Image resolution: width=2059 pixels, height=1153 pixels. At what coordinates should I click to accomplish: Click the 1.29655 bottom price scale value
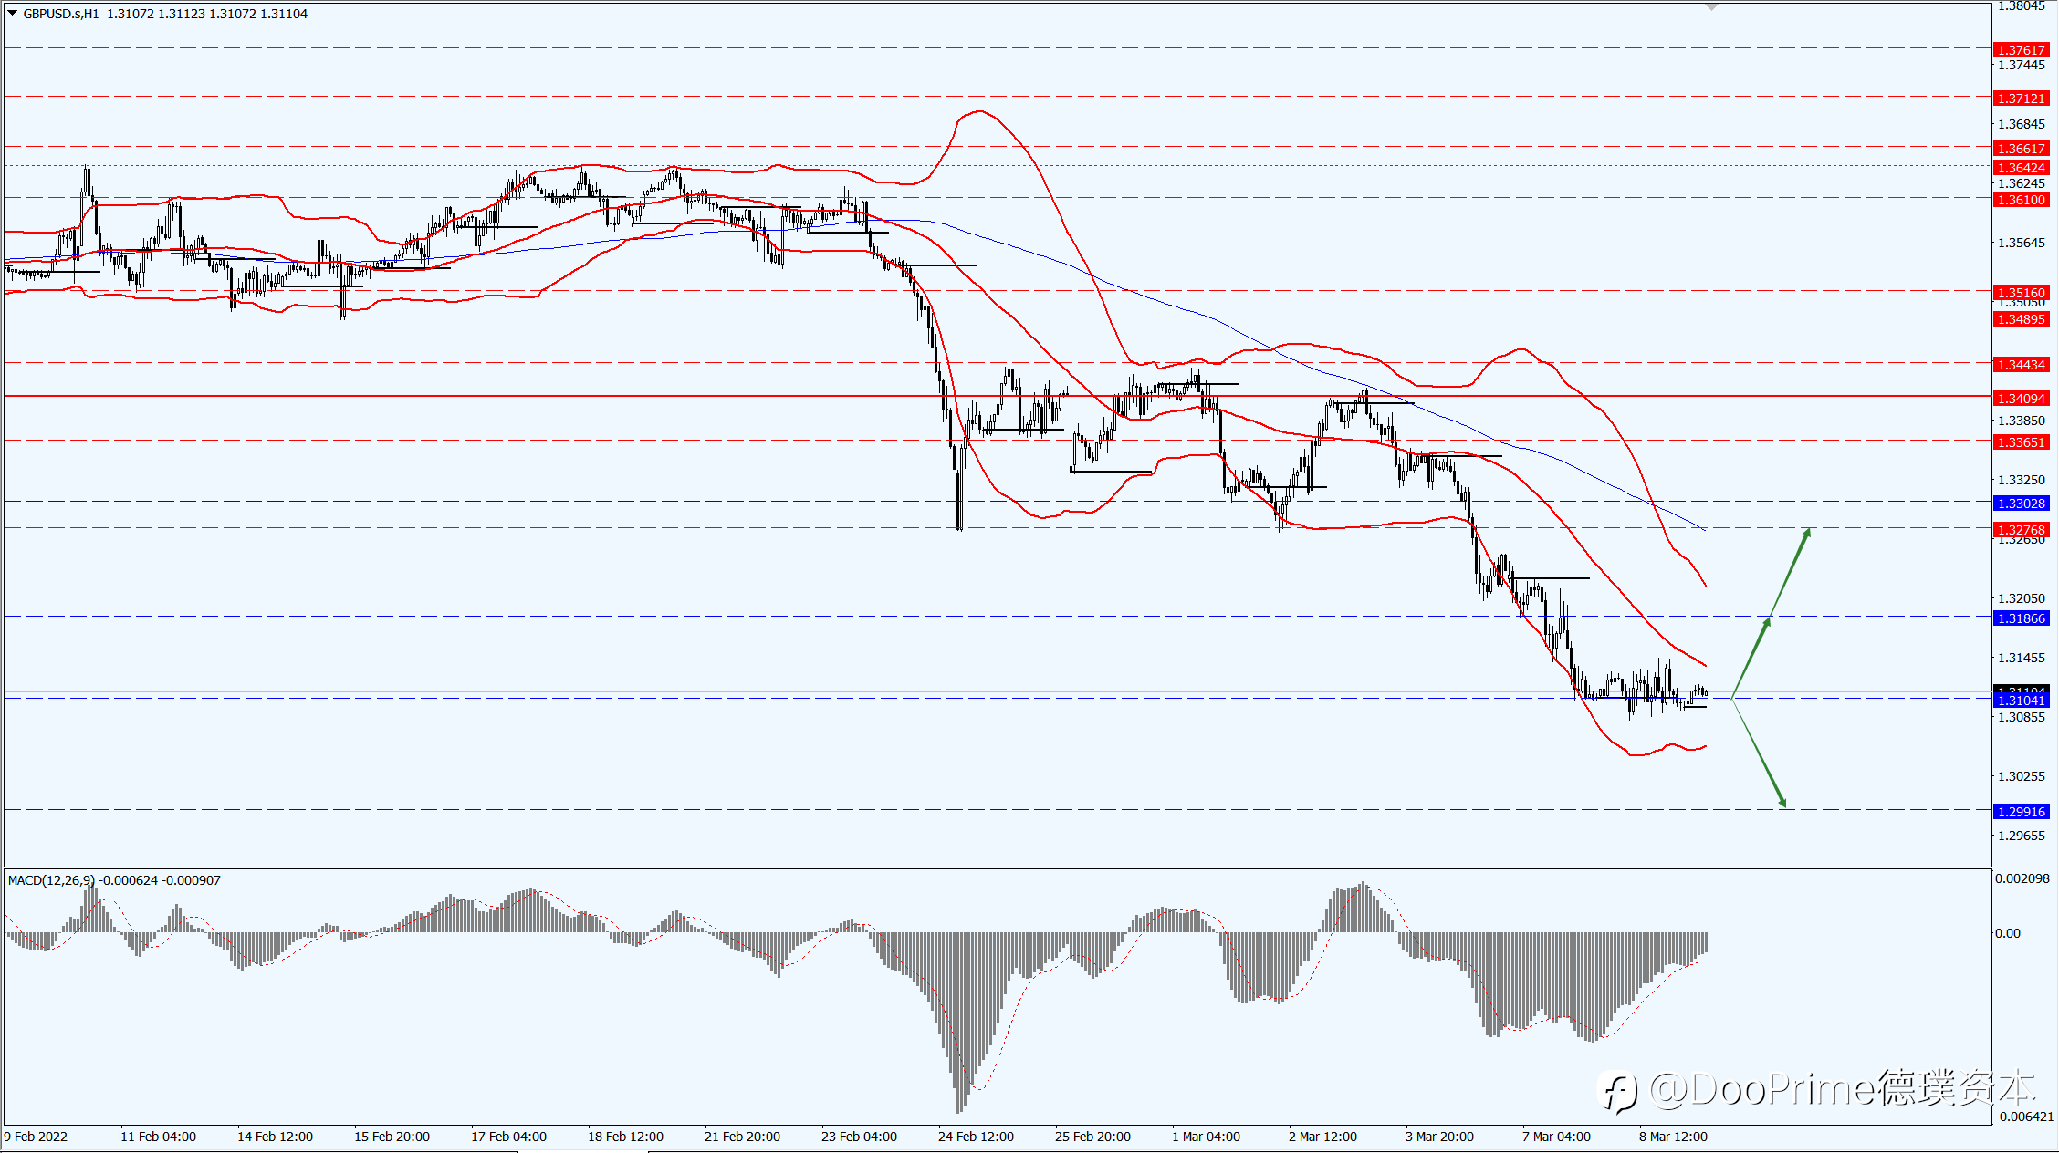coord(2021,836)
